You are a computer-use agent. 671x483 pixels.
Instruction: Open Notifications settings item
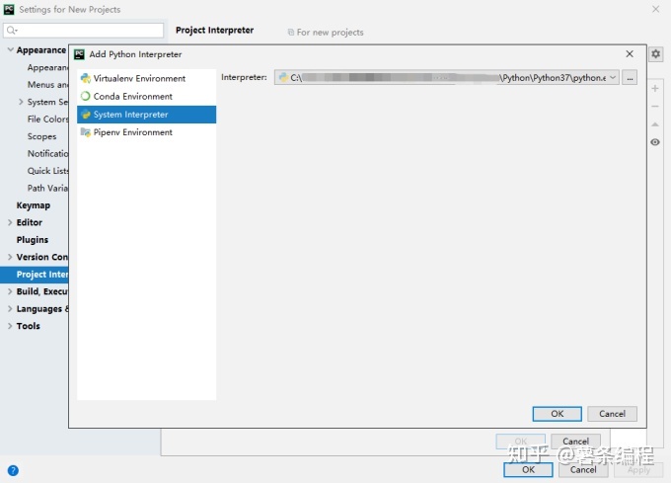click(47, 153)
